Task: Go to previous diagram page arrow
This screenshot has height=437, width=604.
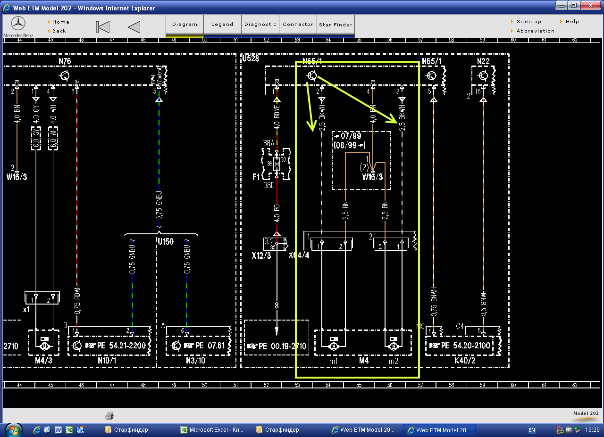Action: (134, 27)
